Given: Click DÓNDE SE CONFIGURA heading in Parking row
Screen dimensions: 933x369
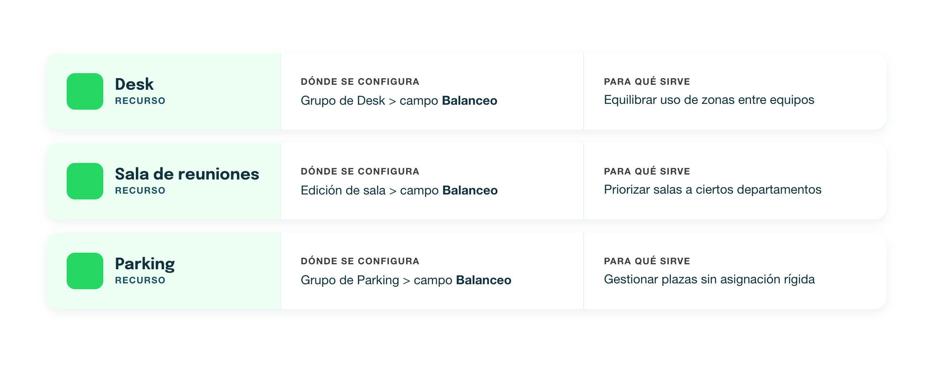Looking at the screenshot, I should coord(360,261).
